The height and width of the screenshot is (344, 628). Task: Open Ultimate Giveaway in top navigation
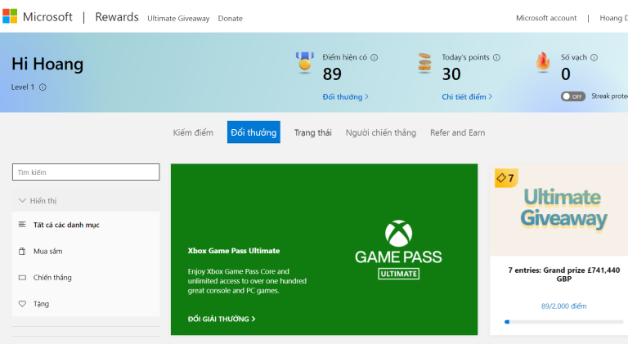click(x=178, y=18)
